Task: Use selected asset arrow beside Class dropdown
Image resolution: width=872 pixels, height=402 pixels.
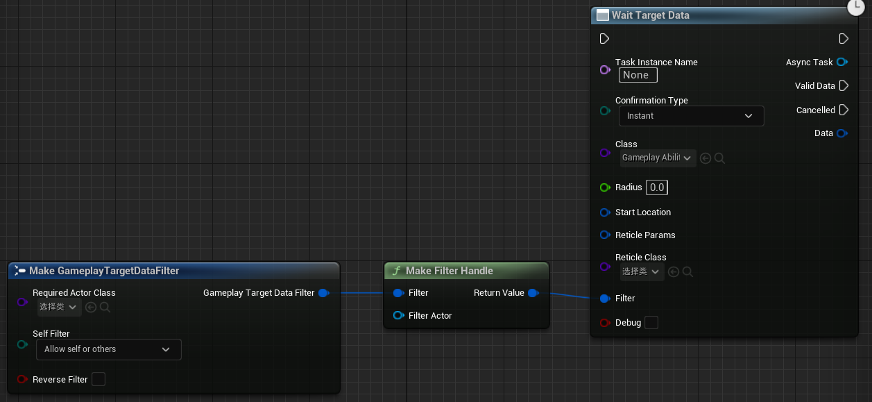Action: coord(706,158)
